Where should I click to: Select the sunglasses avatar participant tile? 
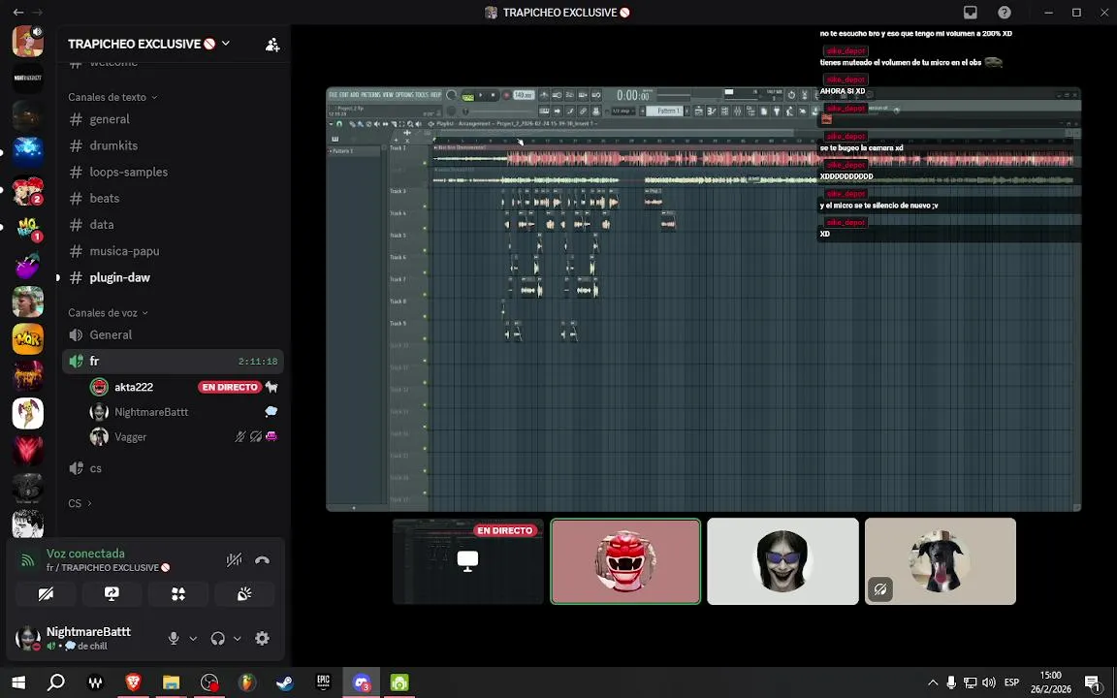(x=782, y=561)
